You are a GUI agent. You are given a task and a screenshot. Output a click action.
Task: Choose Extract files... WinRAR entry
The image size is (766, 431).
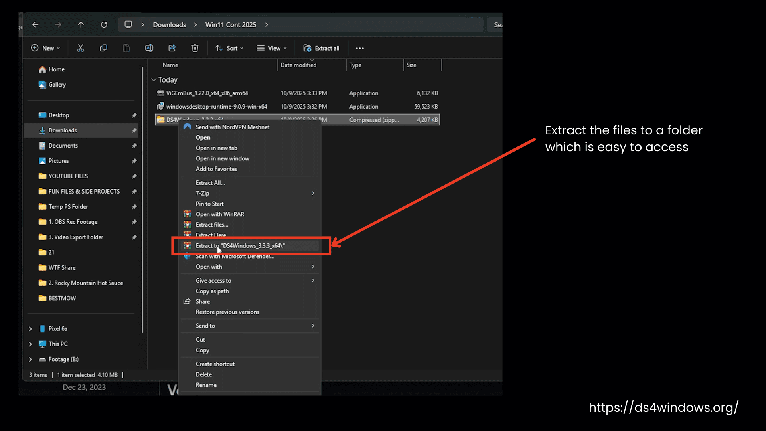[x=250, y=225]
